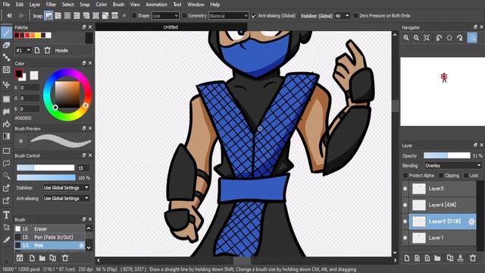Screen dimensions: 485x273
Task: Select Pen (Fade In/Out) brush
Action: 49,237
